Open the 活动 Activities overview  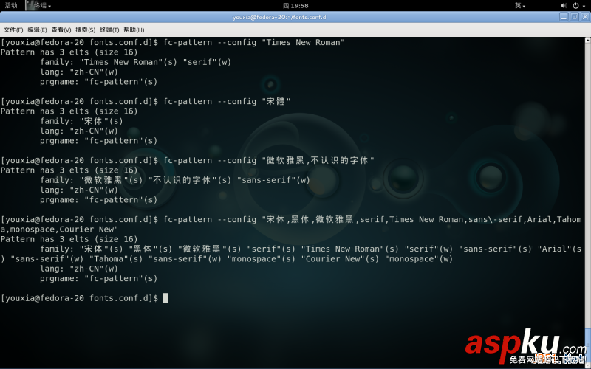coord(11,5)
